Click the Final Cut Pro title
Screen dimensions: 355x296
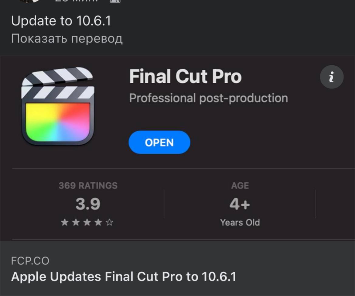186,76
